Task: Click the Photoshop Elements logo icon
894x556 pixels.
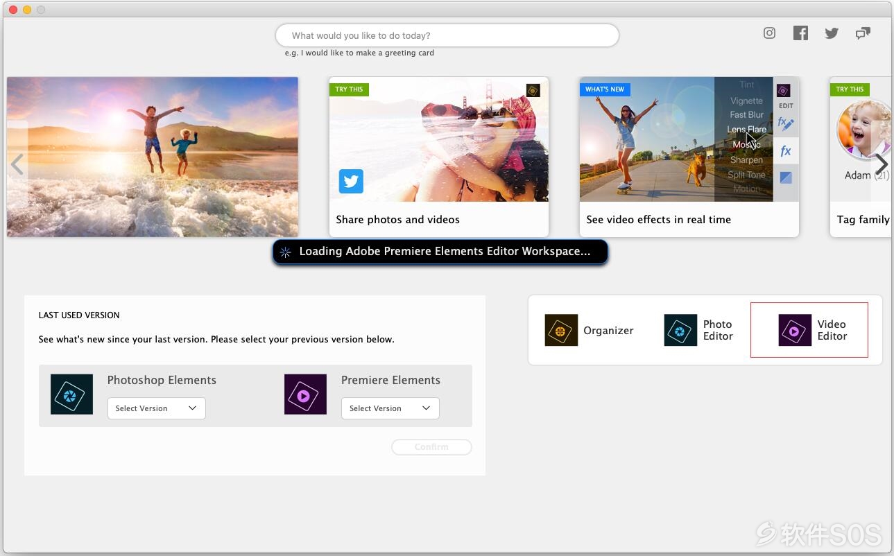Action: [71, 394]
